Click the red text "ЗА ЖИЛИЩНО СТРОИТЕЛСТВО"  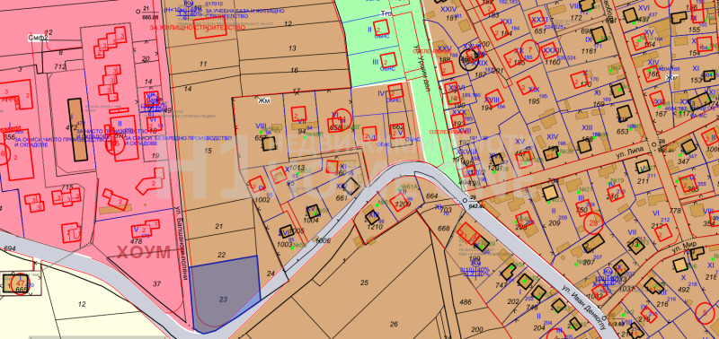pos(197,28)
